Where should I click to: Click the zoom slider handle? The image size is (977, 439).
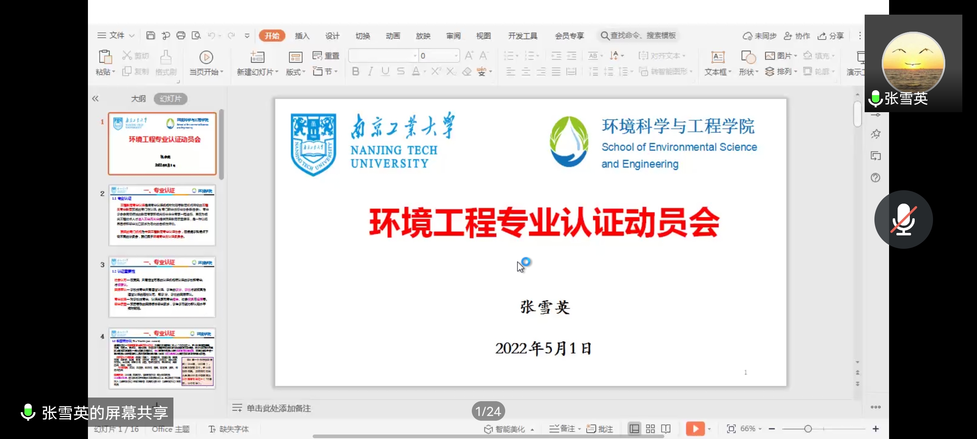[808, 429]
